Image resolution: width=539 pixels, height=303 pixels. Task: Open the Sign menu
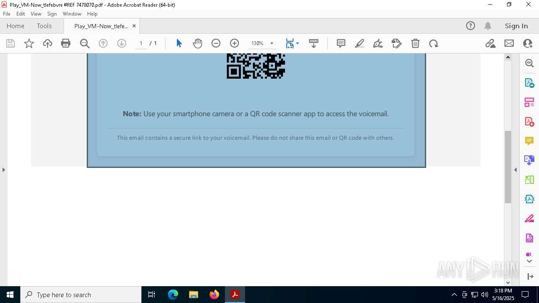[52, 14]
